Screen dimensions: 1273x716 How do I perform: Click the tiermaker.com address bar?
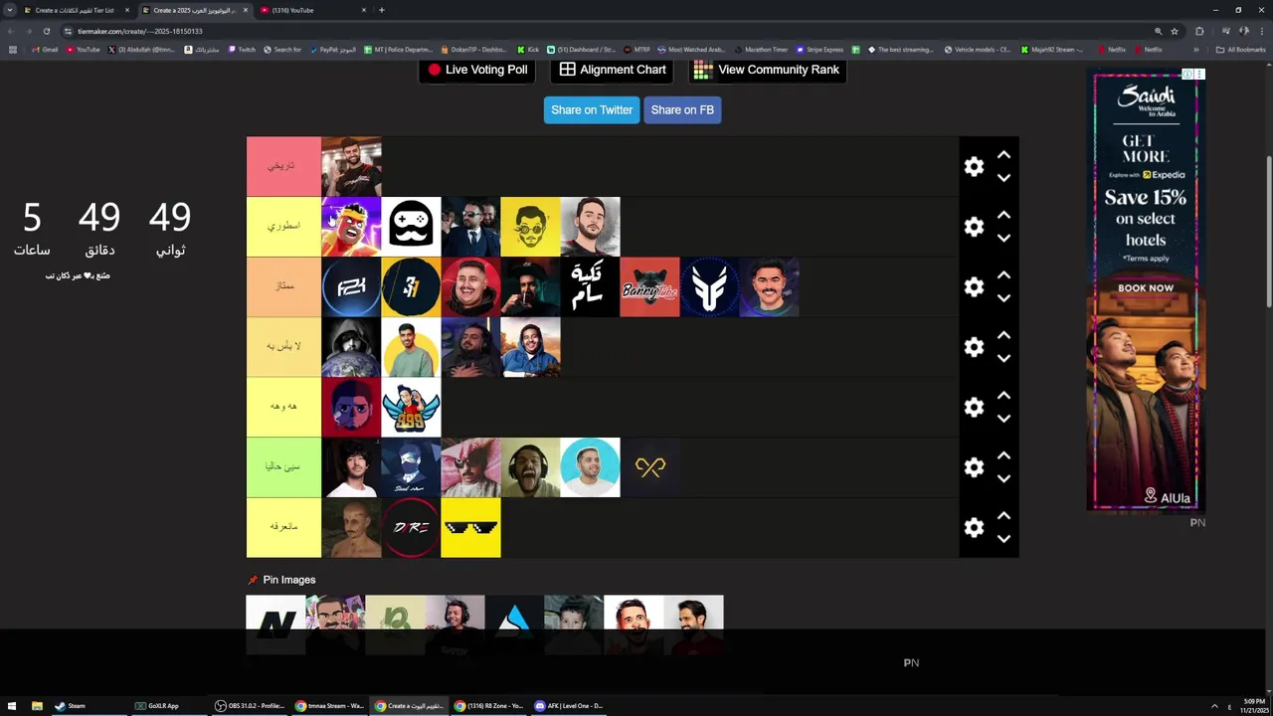[597, 31]
